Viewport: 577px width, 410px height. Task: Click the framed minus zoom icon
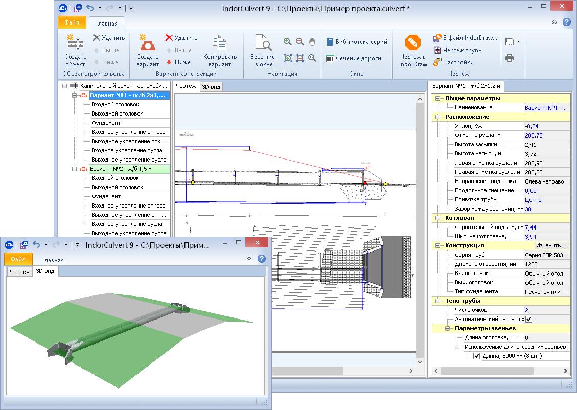(300, 58)
